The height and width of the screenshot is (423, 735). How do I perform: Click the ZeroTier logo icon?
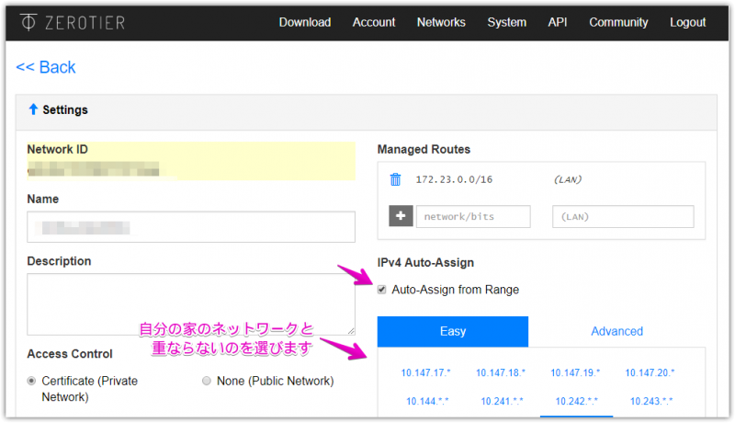click(28, 22)
